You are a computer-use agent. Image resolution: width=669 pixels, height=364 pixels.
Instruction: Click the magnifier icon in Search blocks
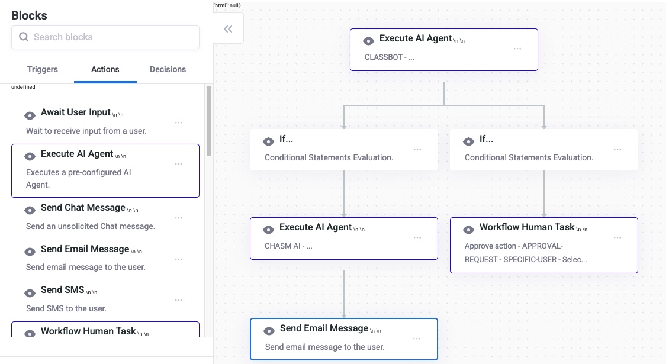pyautogui.click(x=24, y=37)
